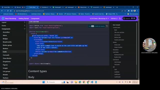Viewport: 160px width, 90px height.
Task: Open Dropdowns docs page
Action: (7, 61)
